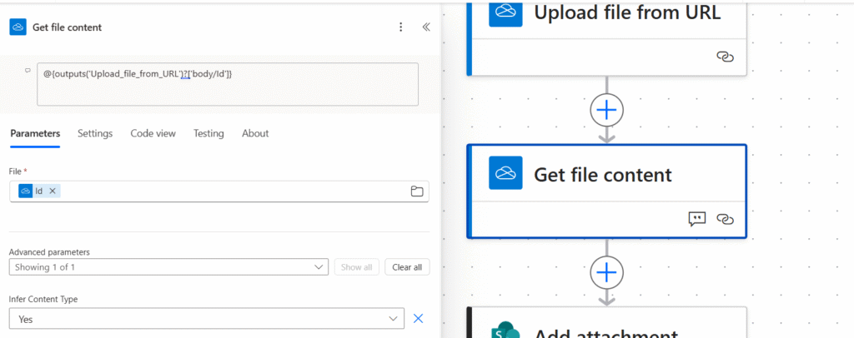This screenshot has width=854, height=338.
Task: Open the three-dot more options menu
Action: 401,27
